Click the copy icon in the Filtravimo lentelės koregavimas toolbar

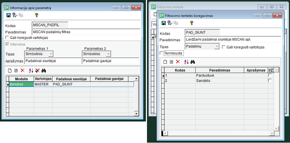(x=176, y=23)
